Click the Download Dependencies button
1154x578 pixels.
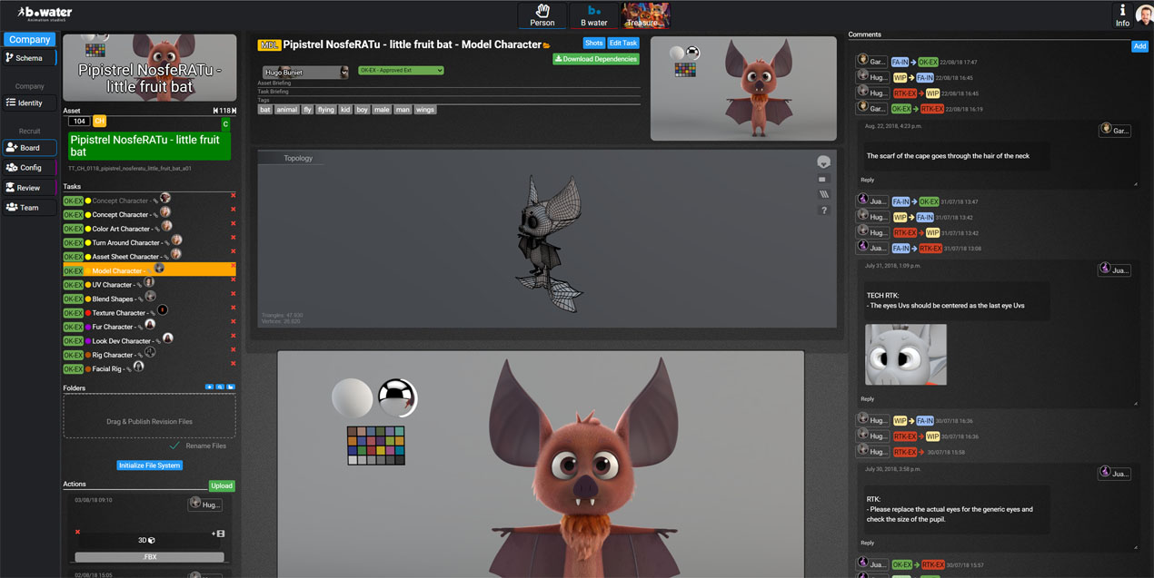596,59
